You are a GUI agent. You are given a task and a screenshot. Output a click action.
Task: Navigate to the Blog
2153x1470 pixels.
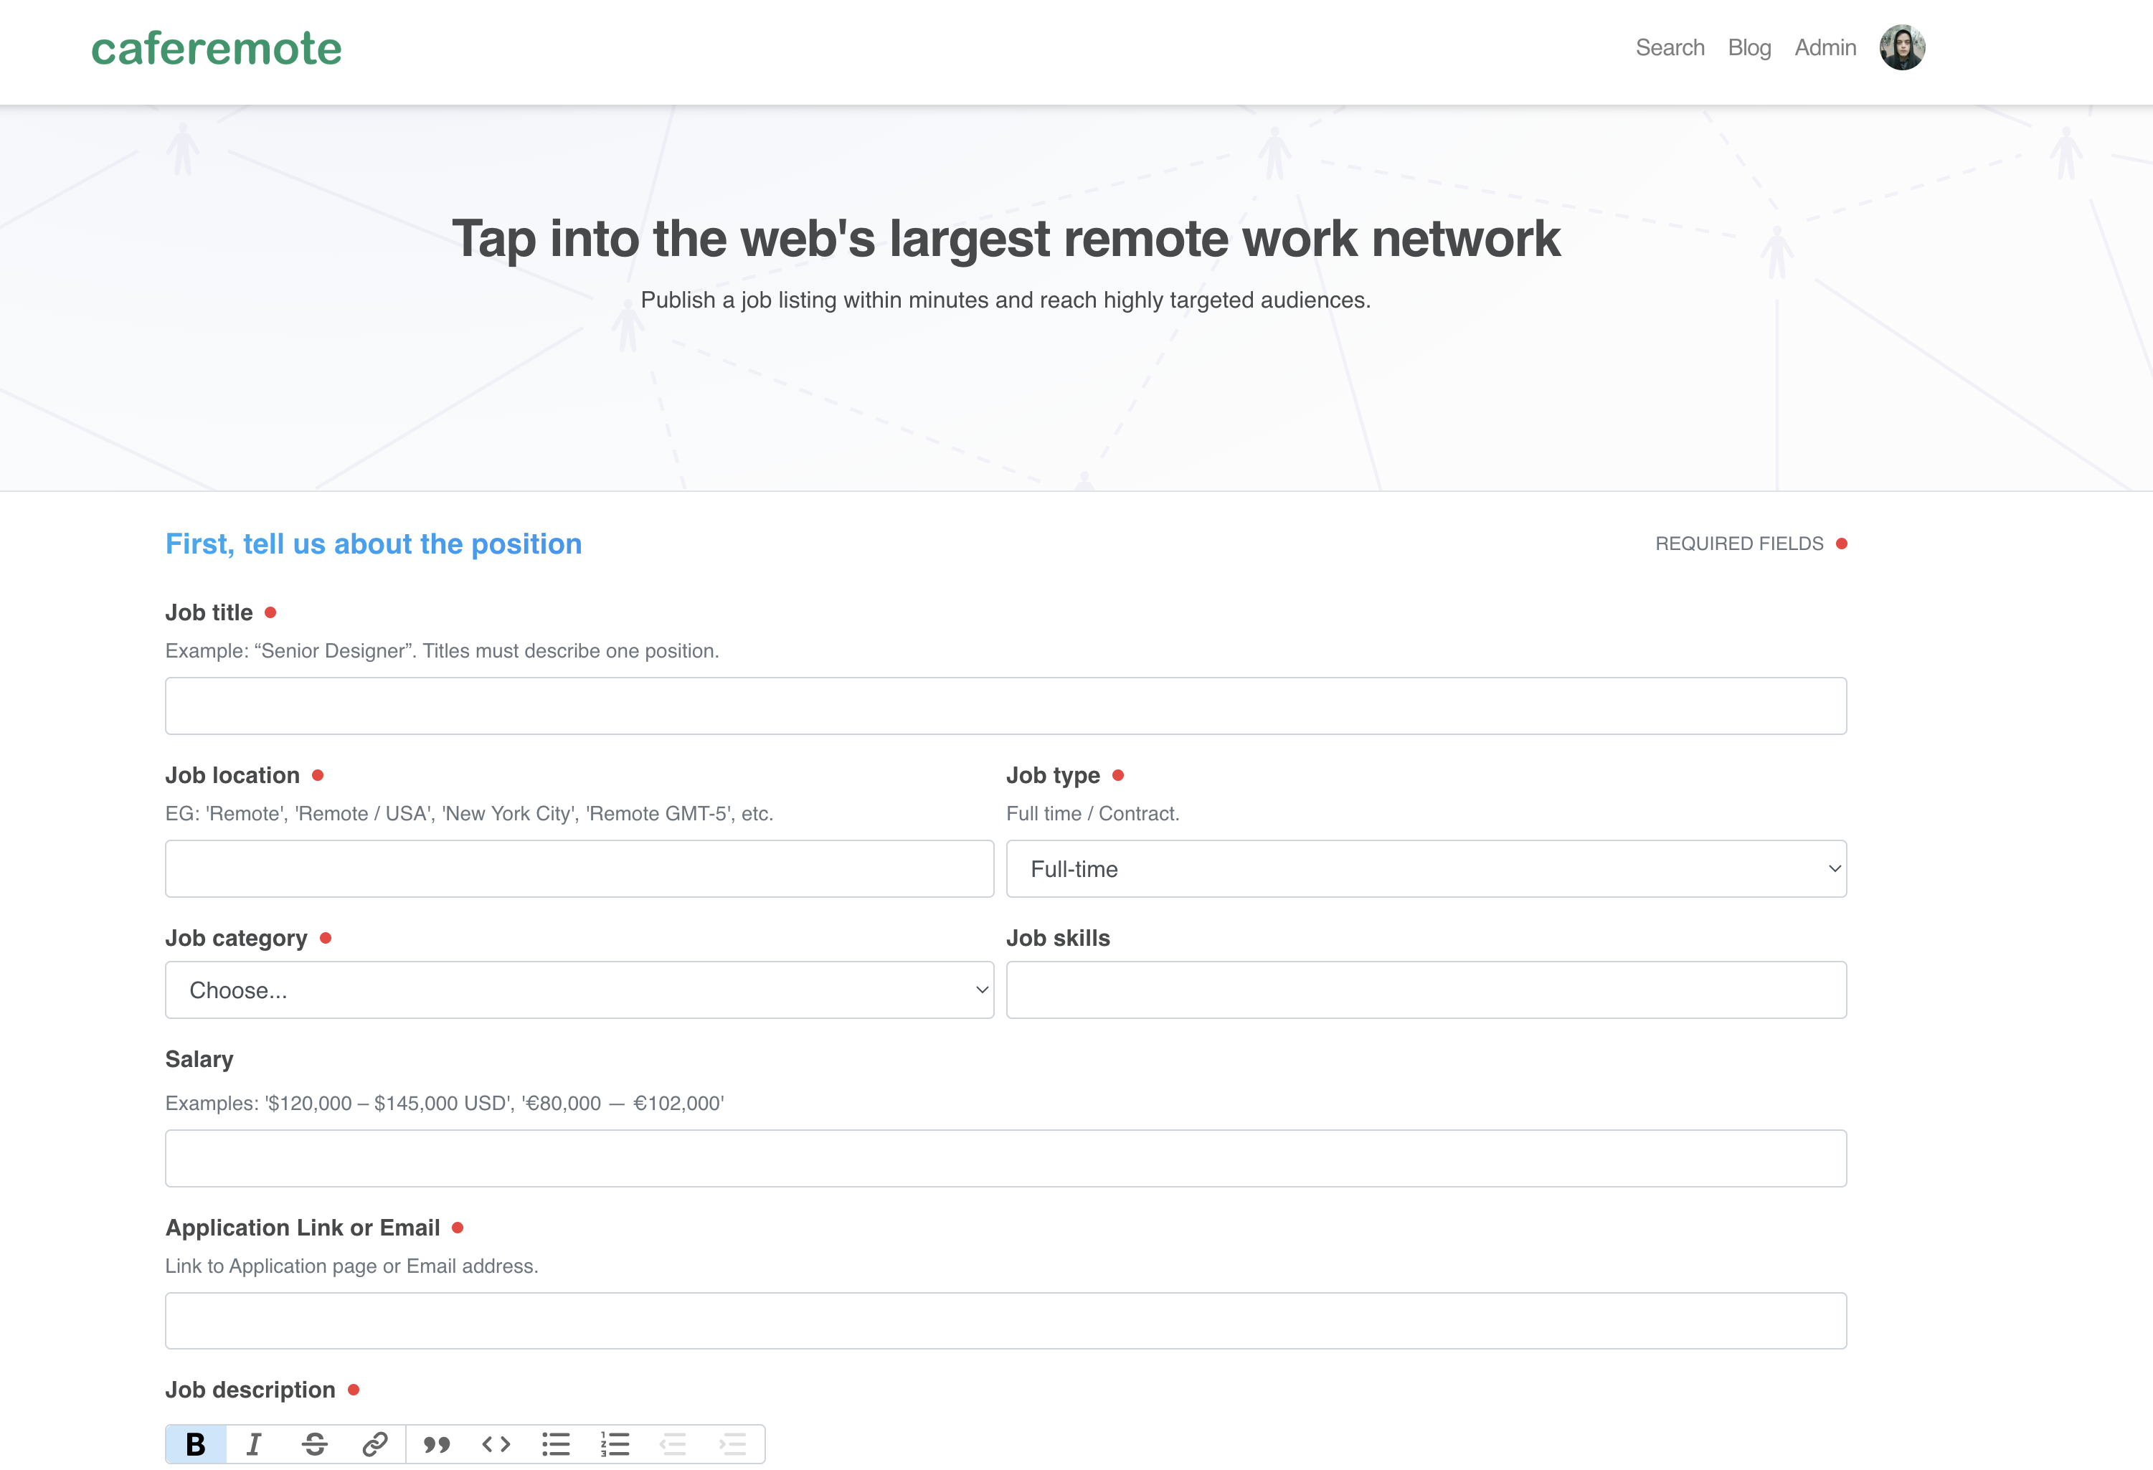click(1749, 47)
